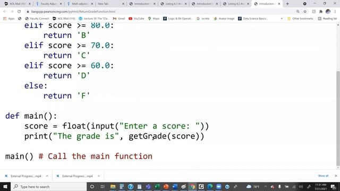Close the New Tab tab
340x191 pixels.
(x=123, y=4)
